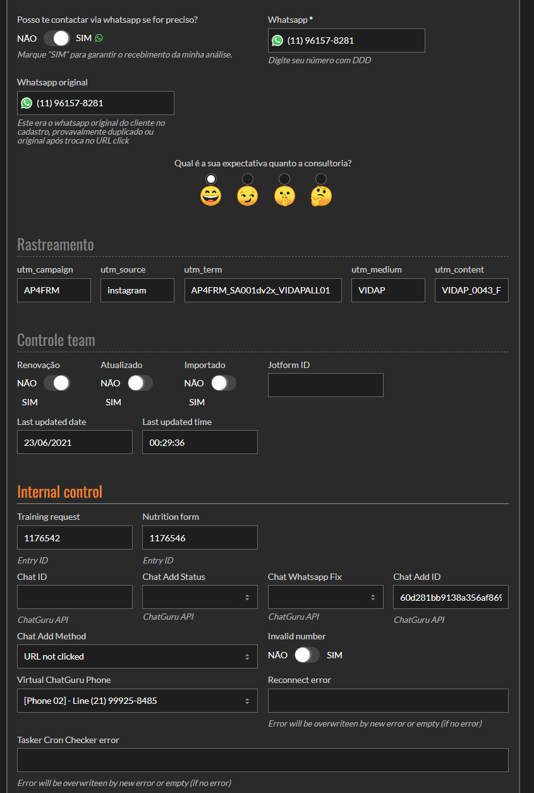Viewport: 534px width, 793px height.
Task: Select the radio button above the smirking emoji
Action: point(248,179)
